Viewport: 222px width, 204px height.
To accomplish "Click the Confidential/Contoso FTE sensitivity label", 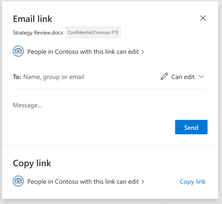I will pyautogui.click(x=93, y=32).
